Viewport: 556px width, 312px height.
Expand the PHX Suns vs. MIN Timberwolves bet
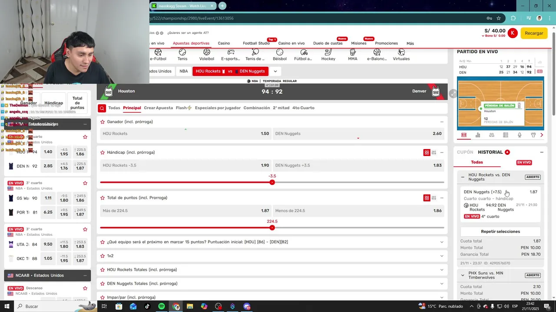(x=463, y=275)
